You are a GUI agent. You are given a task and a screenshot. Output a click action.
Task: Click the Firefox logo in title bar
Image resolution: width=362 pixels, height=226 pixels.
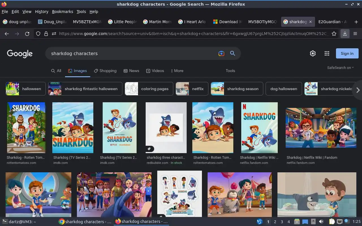[x=4, y=4]
